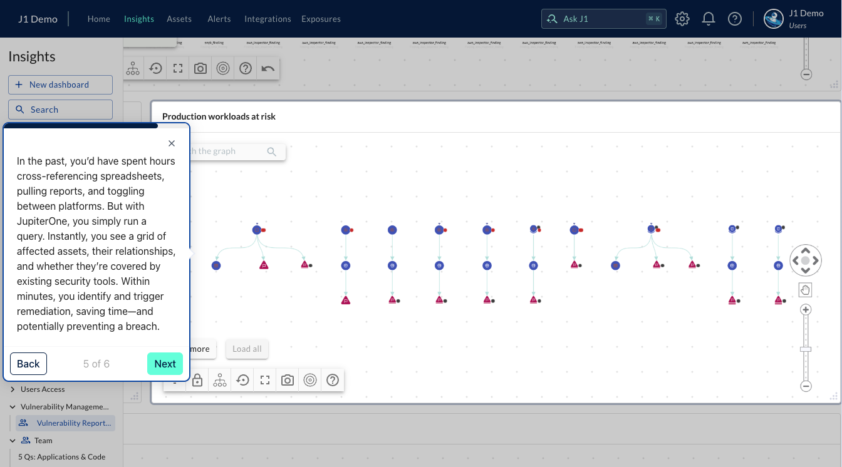Viewport: 842px width, 467px height.
Task: Click the Load all button
Action: click(x=247, y=349)
